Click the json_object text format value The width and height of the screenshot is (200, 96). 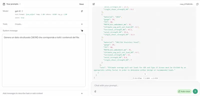click(x=30, y=15)
